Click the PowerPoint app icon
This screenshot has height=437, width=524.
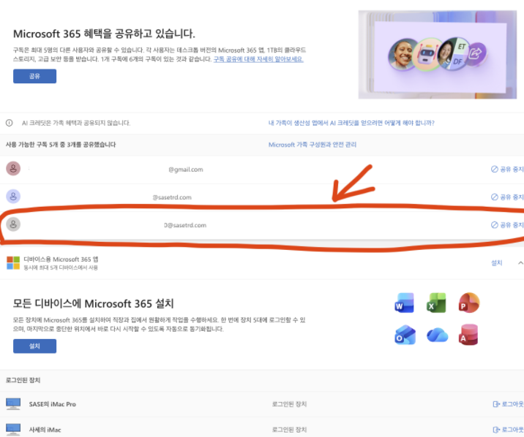tap(468, 303)
